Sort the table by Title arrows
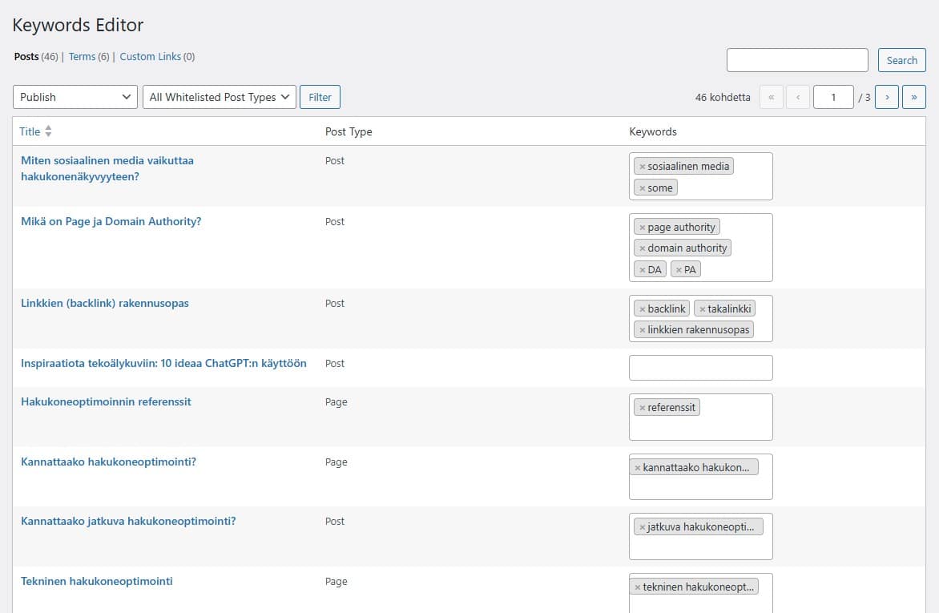Screen dimensions: 939x613 [49, 131]
